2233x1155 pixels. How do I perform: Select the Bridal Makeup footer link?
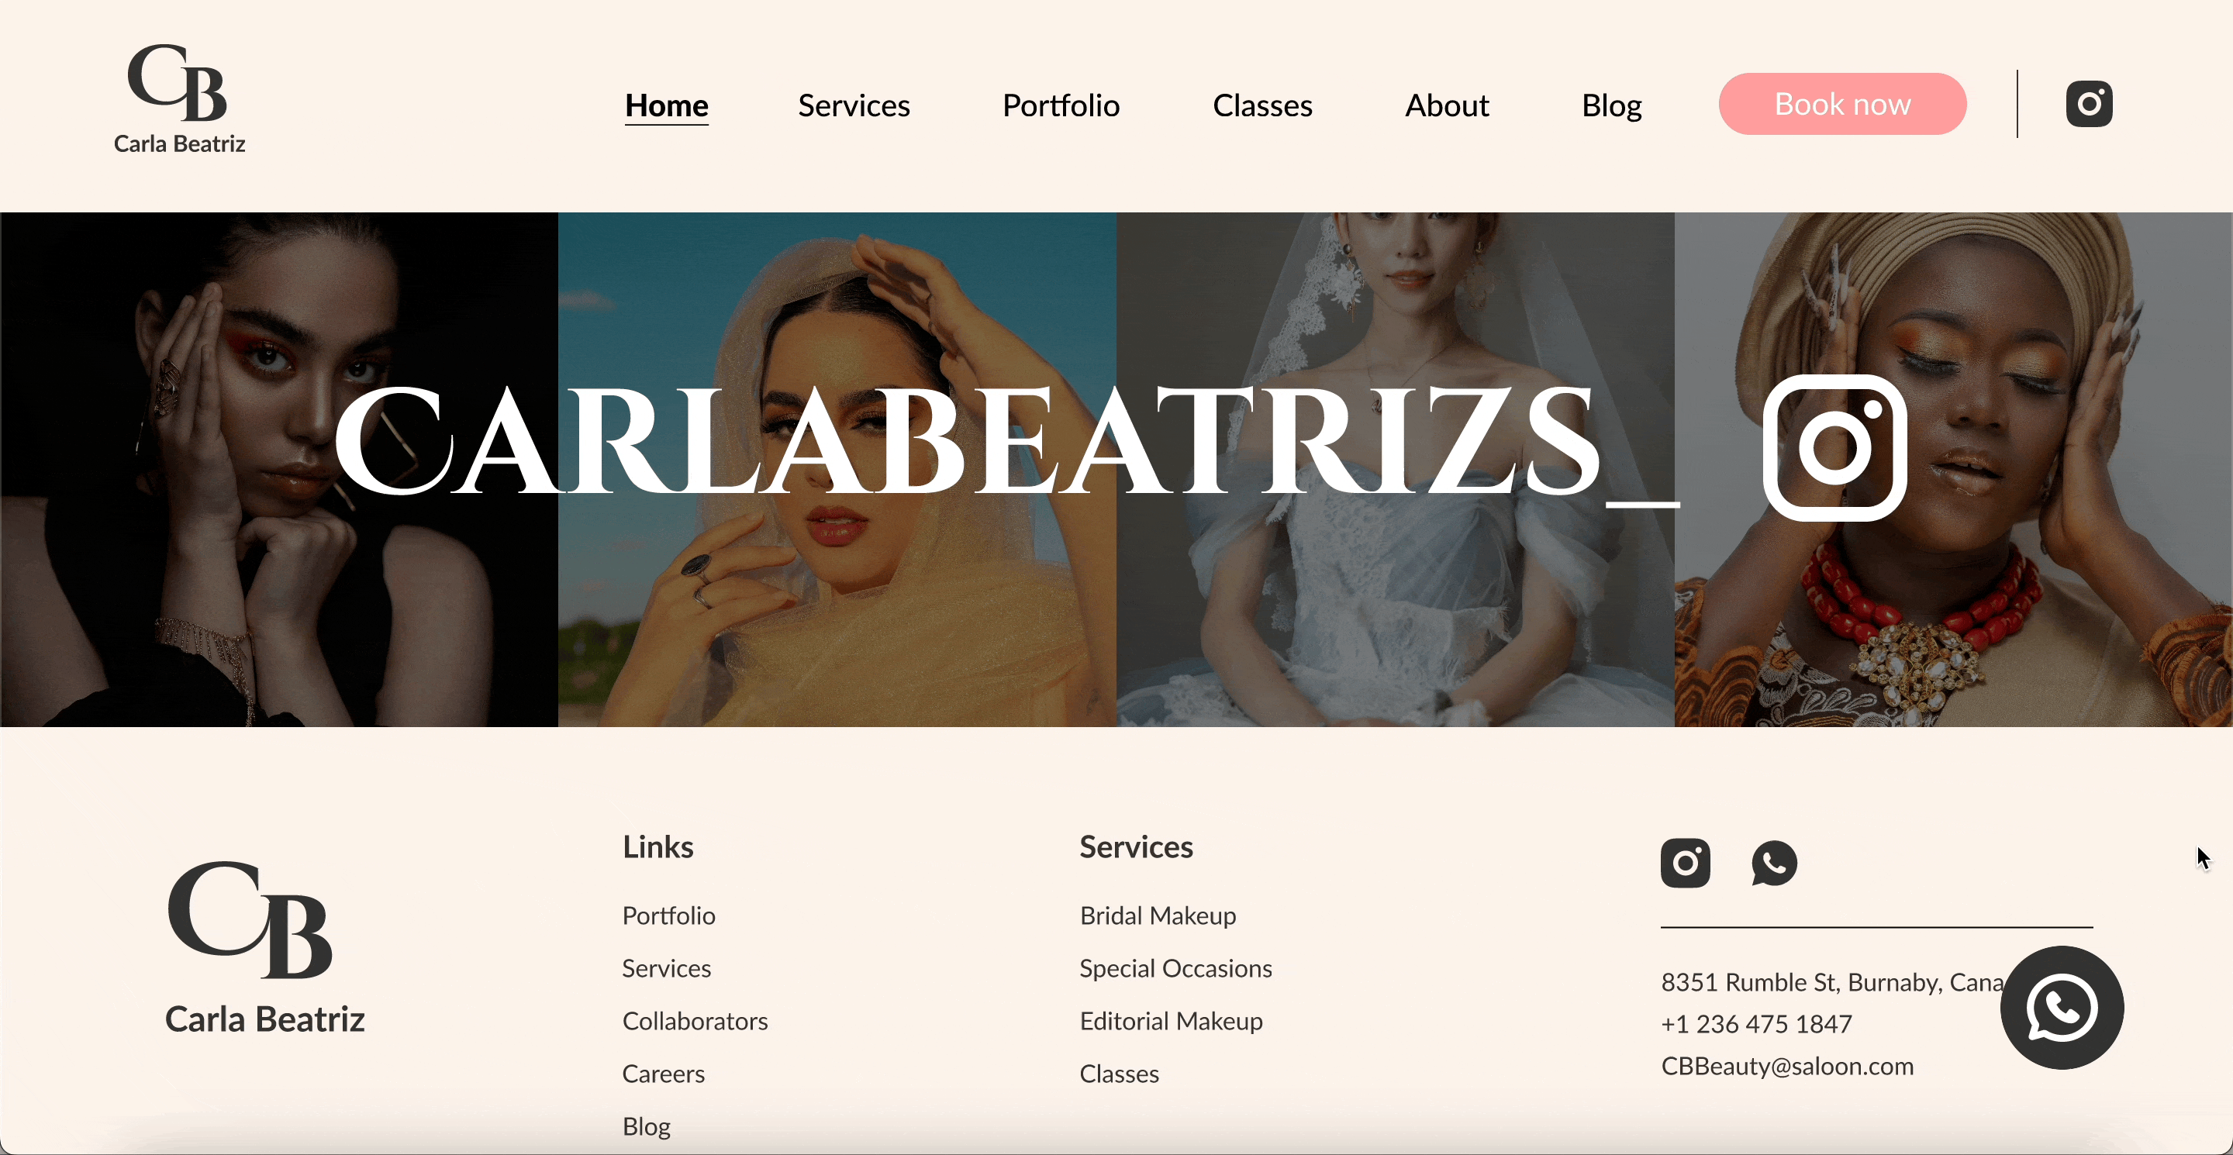coord(1158,915)
